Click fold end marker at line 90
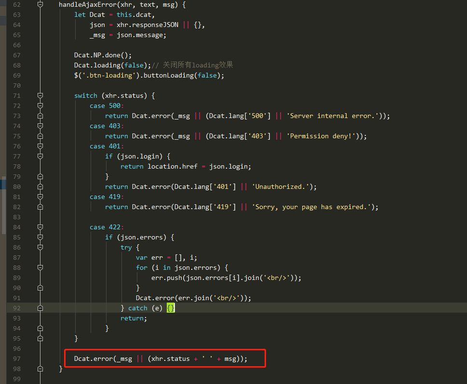 (40, 288)
